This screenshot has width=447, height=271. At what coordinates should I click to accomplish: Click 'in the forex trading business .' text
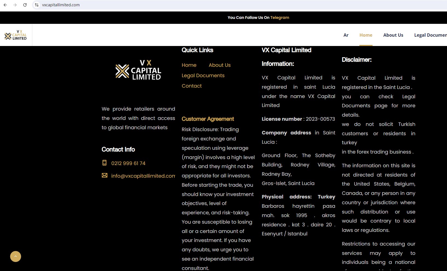pyautogui.click(x=378, y=152)
